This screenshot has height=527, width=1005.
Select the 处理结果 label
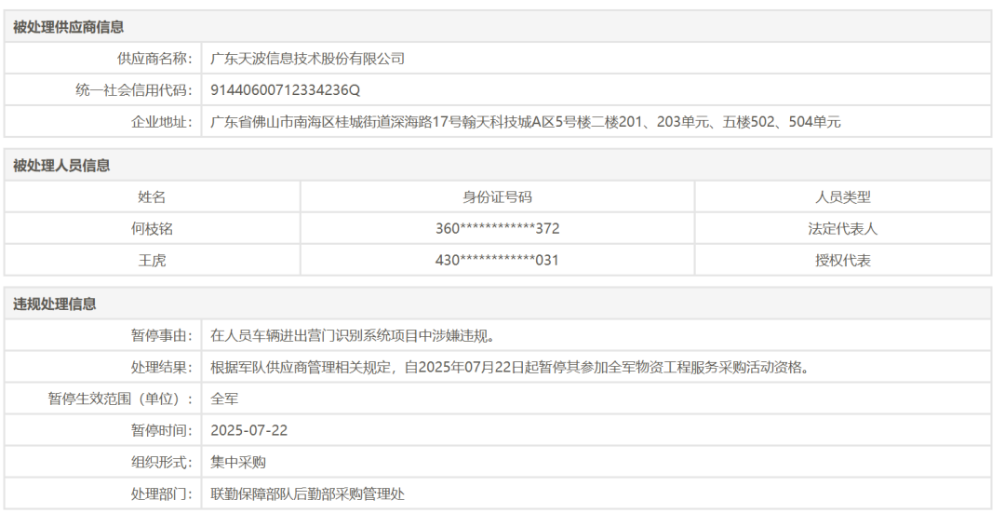(162, 368)
